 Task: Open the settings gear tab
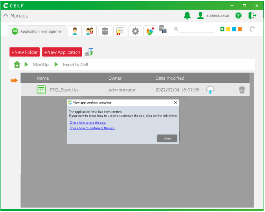(135, 31)
